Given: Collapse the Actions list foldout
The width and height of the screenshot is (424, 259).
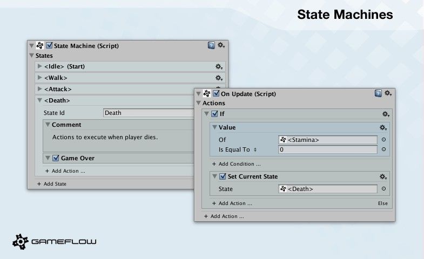Looking at the screenshot, I should [x=198, y=103].
